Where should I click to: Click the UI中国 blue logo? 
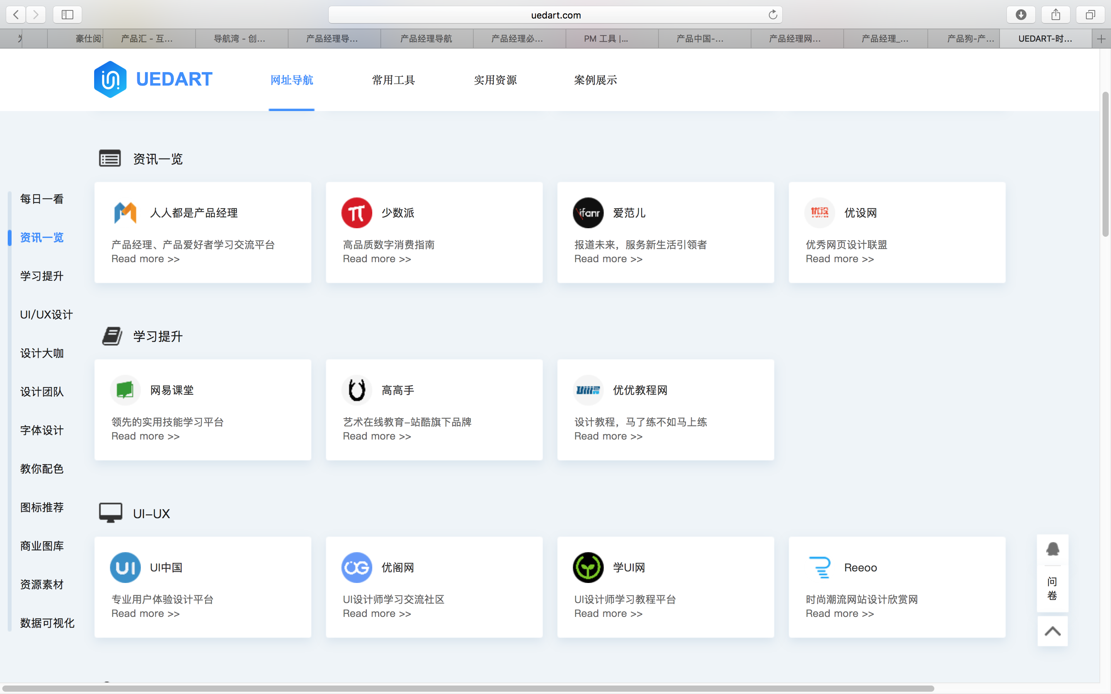tap(125, 567)
